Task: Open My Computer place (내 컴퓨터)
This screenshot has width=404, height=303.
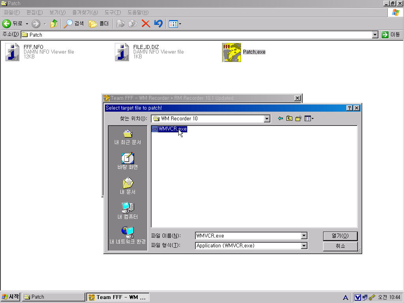Action: click(x=127, y=211)
